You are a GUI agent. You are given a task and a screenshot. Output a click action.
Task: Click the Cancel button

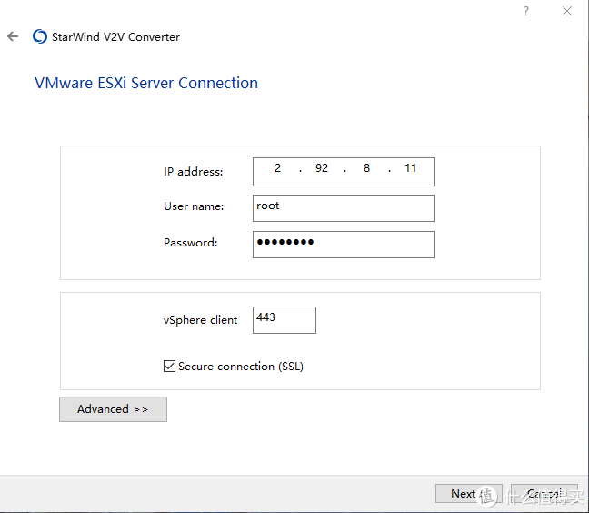[544, 494]
